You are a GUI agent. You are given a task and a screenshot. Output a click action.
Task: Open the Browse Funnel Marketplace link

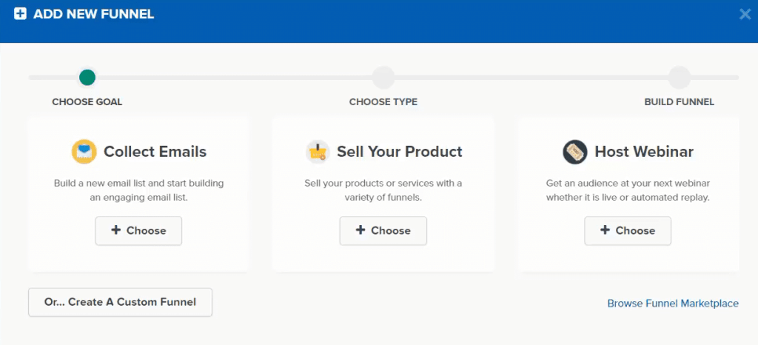click(x=673, y=304)
